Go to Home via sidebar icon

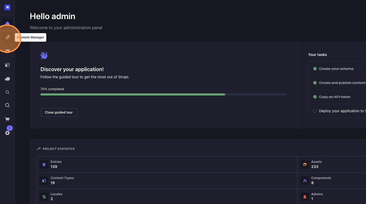click(x=7, y=24)
